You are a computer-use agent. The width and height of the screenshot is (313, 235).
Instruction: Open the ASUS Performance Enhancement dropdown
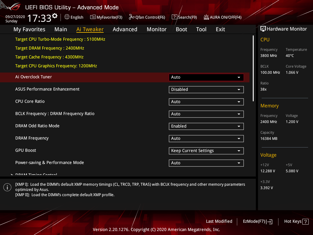(x=206, y=90)
